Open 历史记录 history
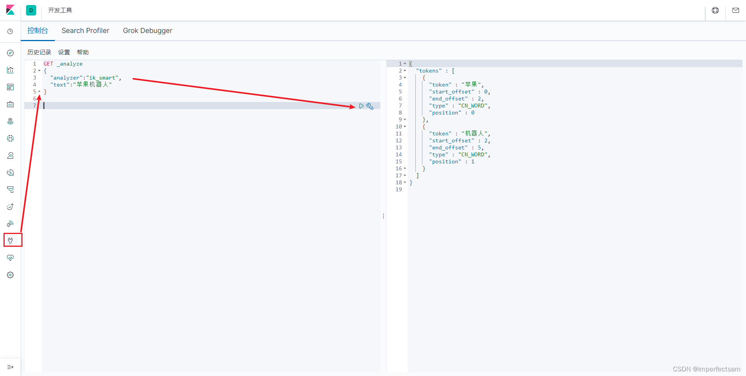746x376 pixels. click(x=39, y=52)
